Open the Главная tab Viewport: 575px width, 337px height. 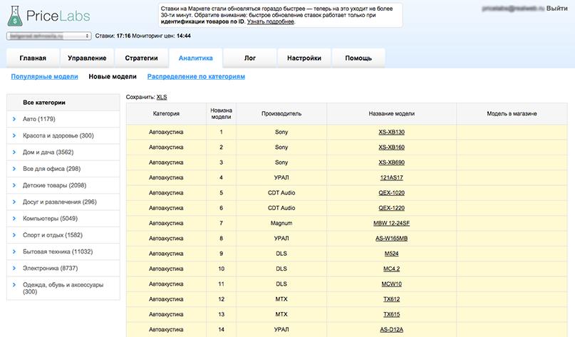33,58
